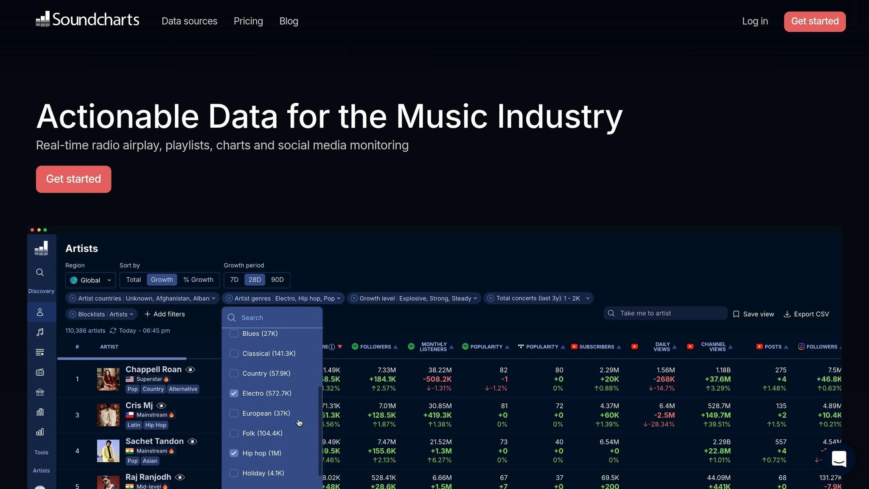Open Data sources in top navigation

(x=189, y=21)
